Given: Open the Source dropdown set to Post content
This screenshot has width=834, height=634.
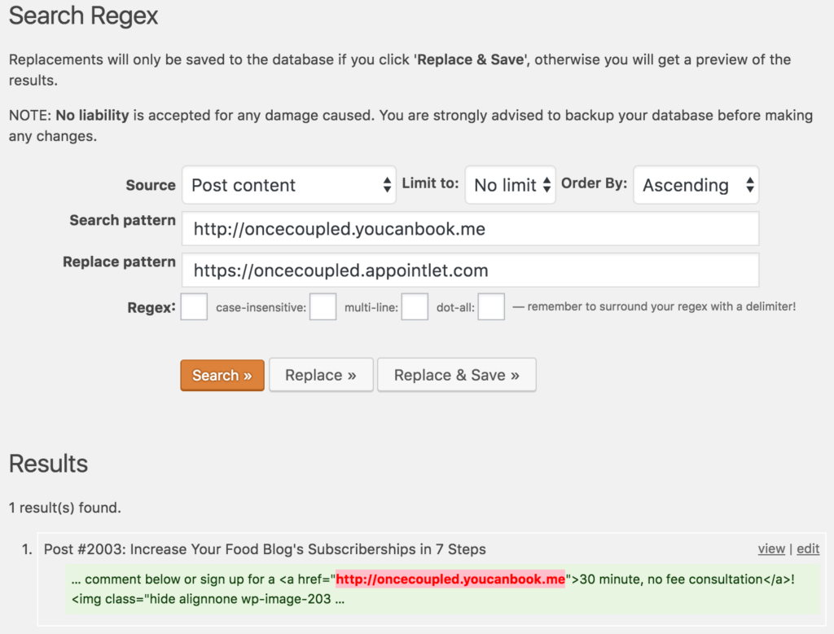Looking at the screenshot, I should point(289,185).
